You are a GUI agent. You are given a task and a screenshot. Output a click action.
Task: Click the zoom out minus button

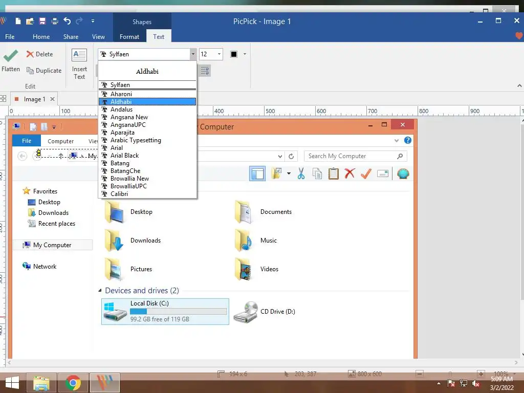click(x=420, y=374)
